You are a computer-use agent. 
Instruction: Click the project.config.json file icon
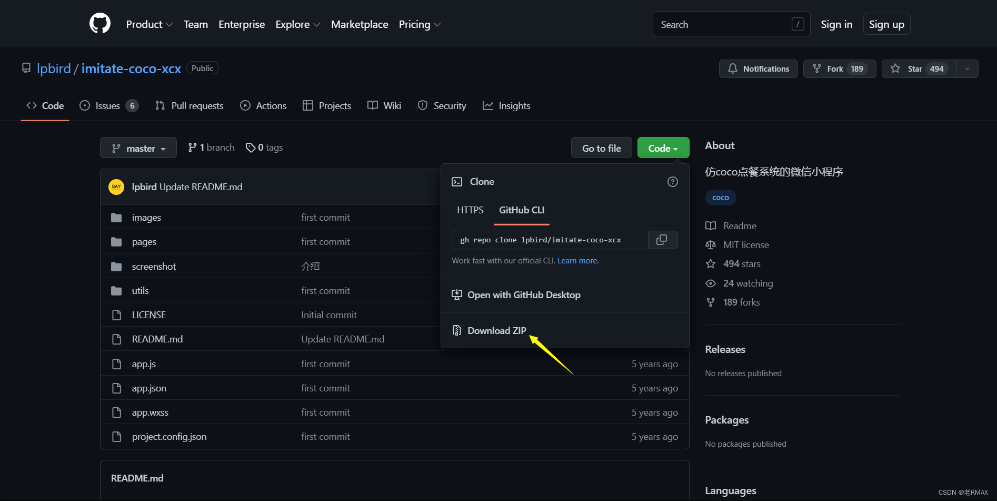[x=117, y=437]
